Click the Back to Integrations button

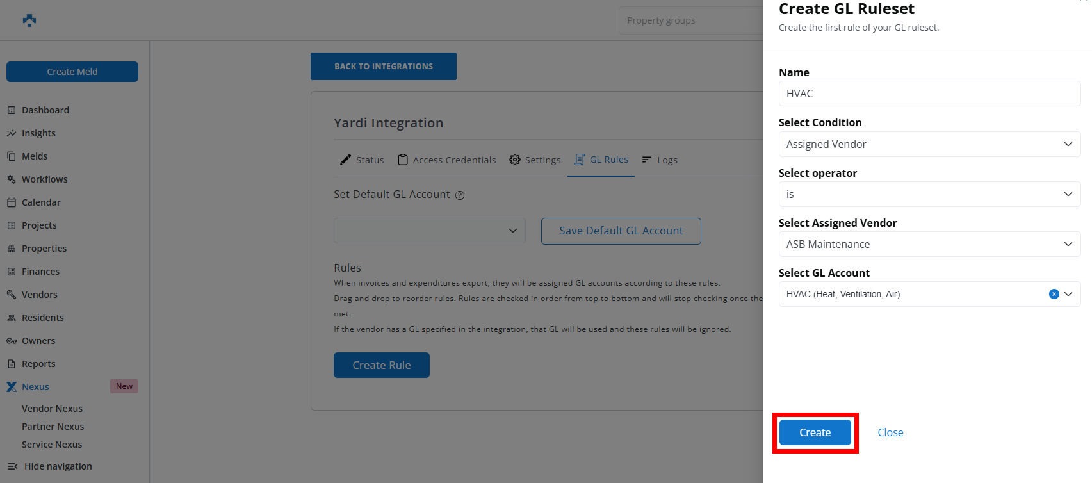[383, 67]
